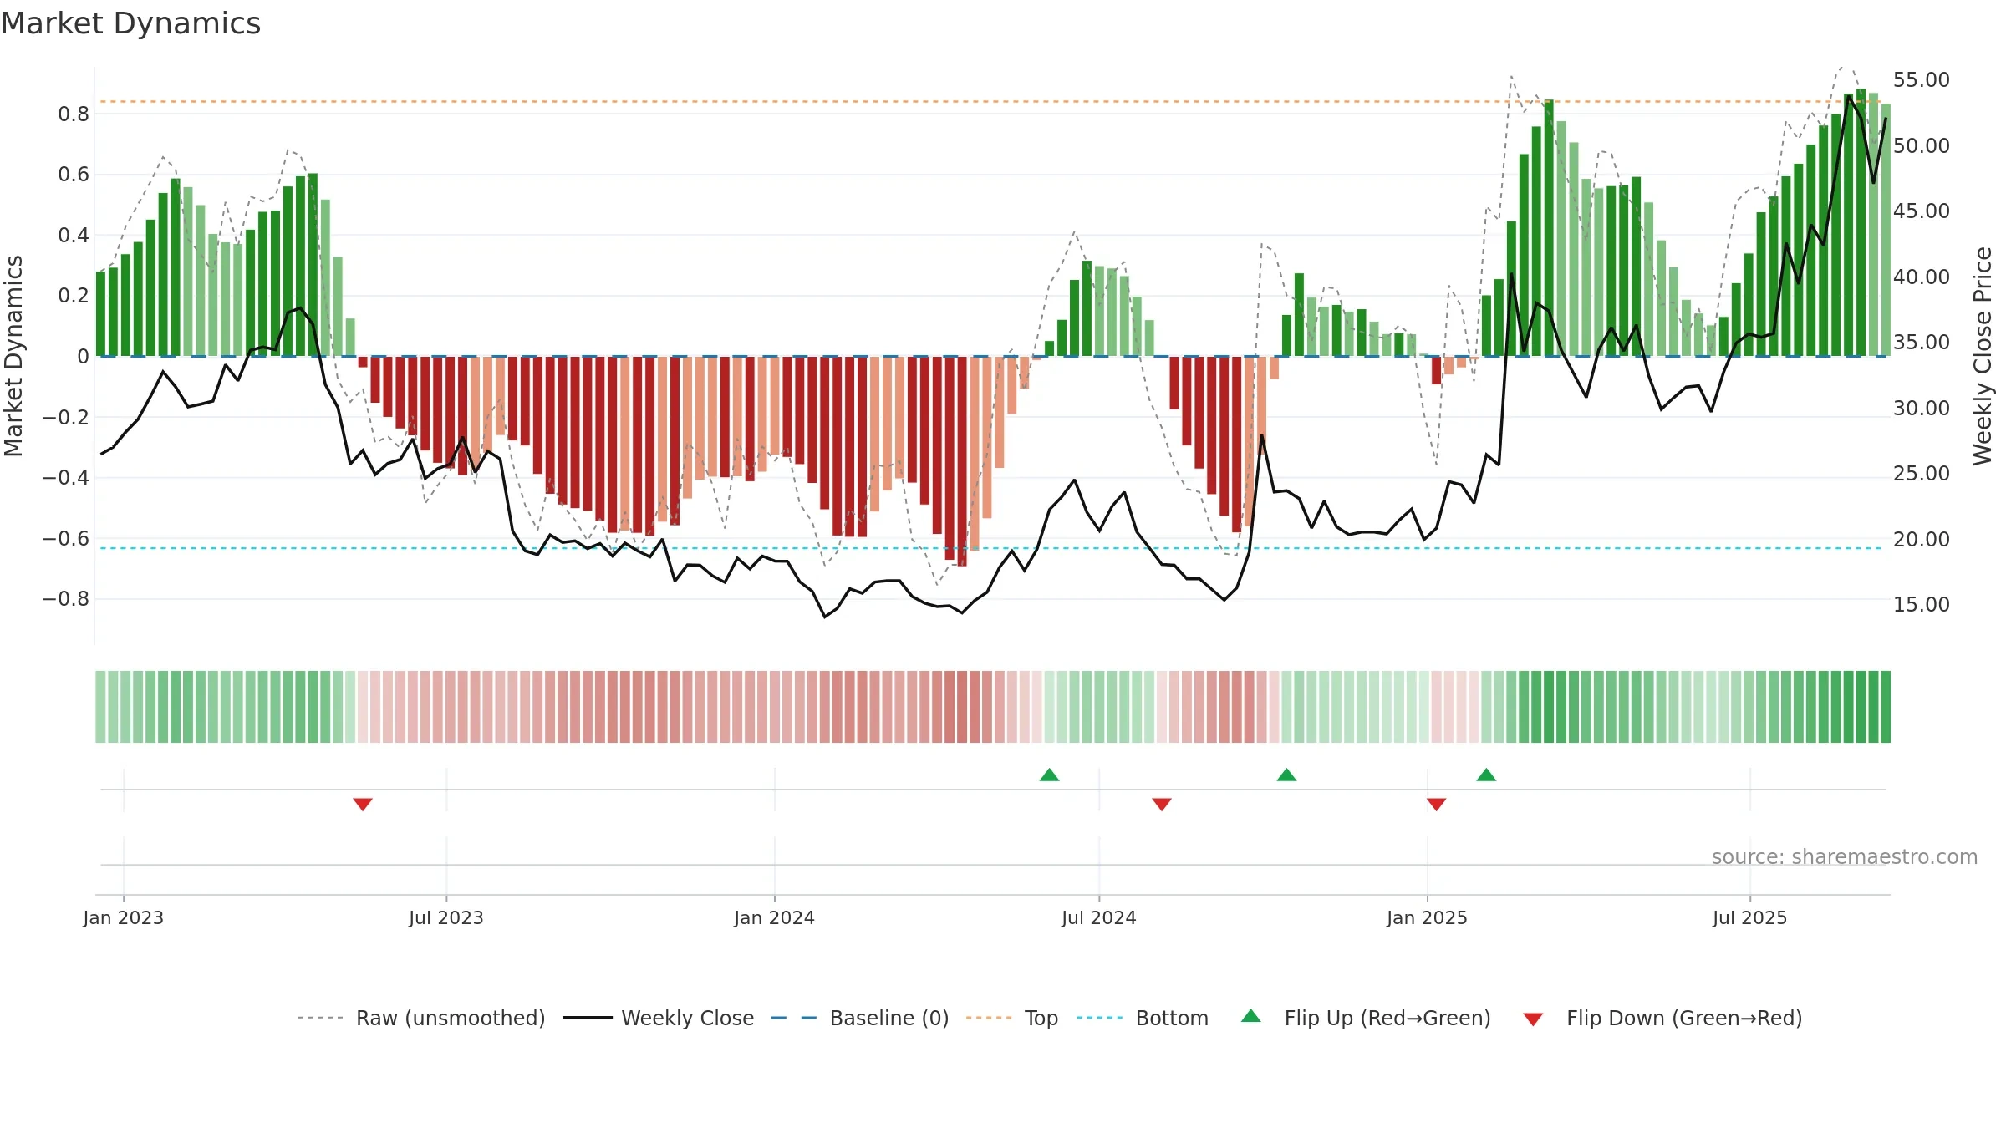Click flip-down marker just after Jan 2025

click(1437, 804)
